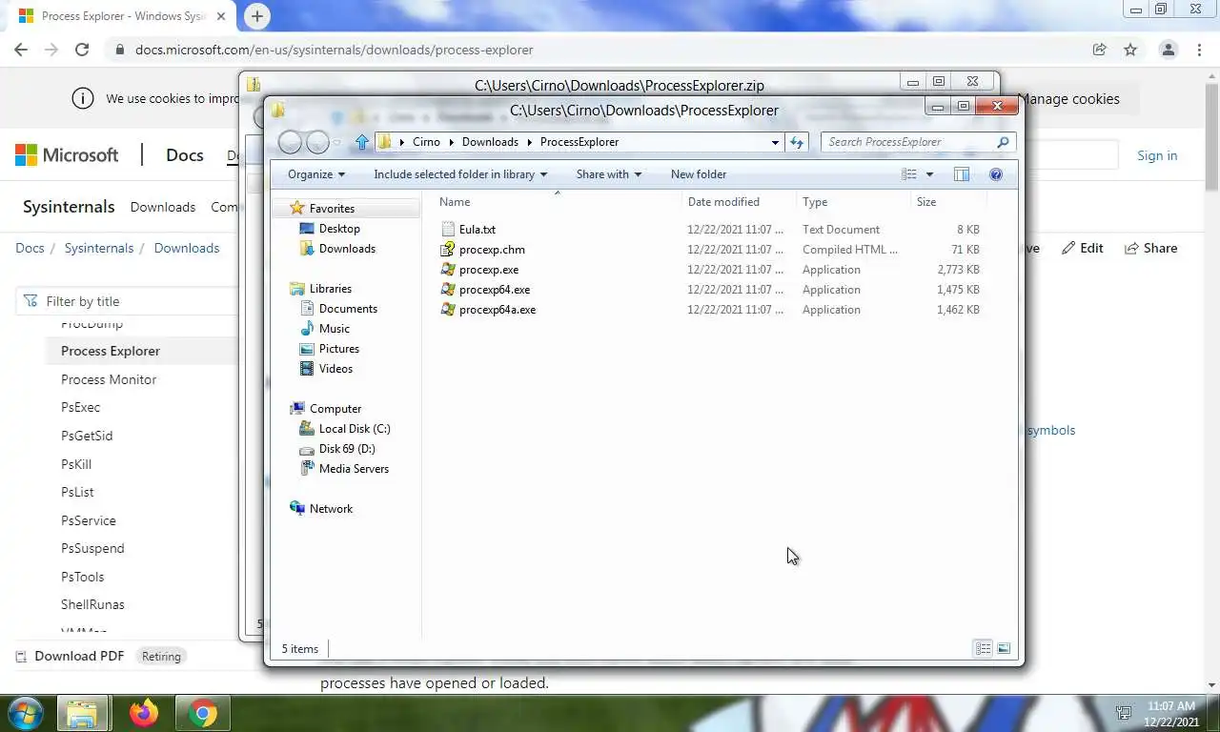The width and height of the screenshot is (1220, 732).
Task: Bookmark this page with star icon
Action: click(1130, 50)
